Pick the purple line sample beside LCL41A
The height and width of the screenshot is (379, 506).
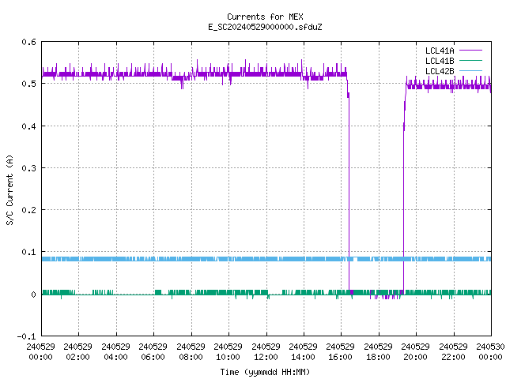click(470, 51)
